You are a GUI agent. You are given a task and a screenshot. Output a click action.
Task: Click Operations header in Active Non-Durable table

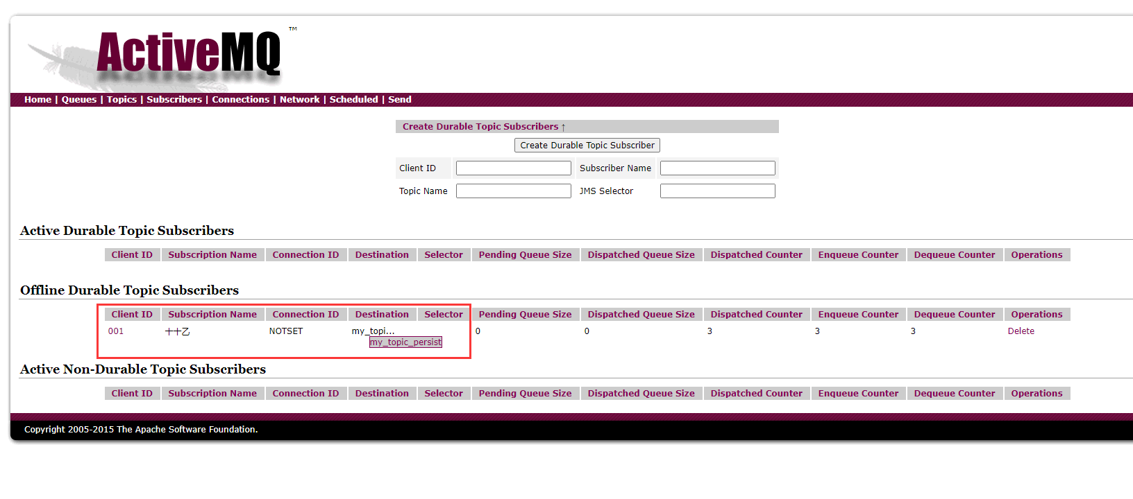pyautogui.click(x=1037, y=394)
